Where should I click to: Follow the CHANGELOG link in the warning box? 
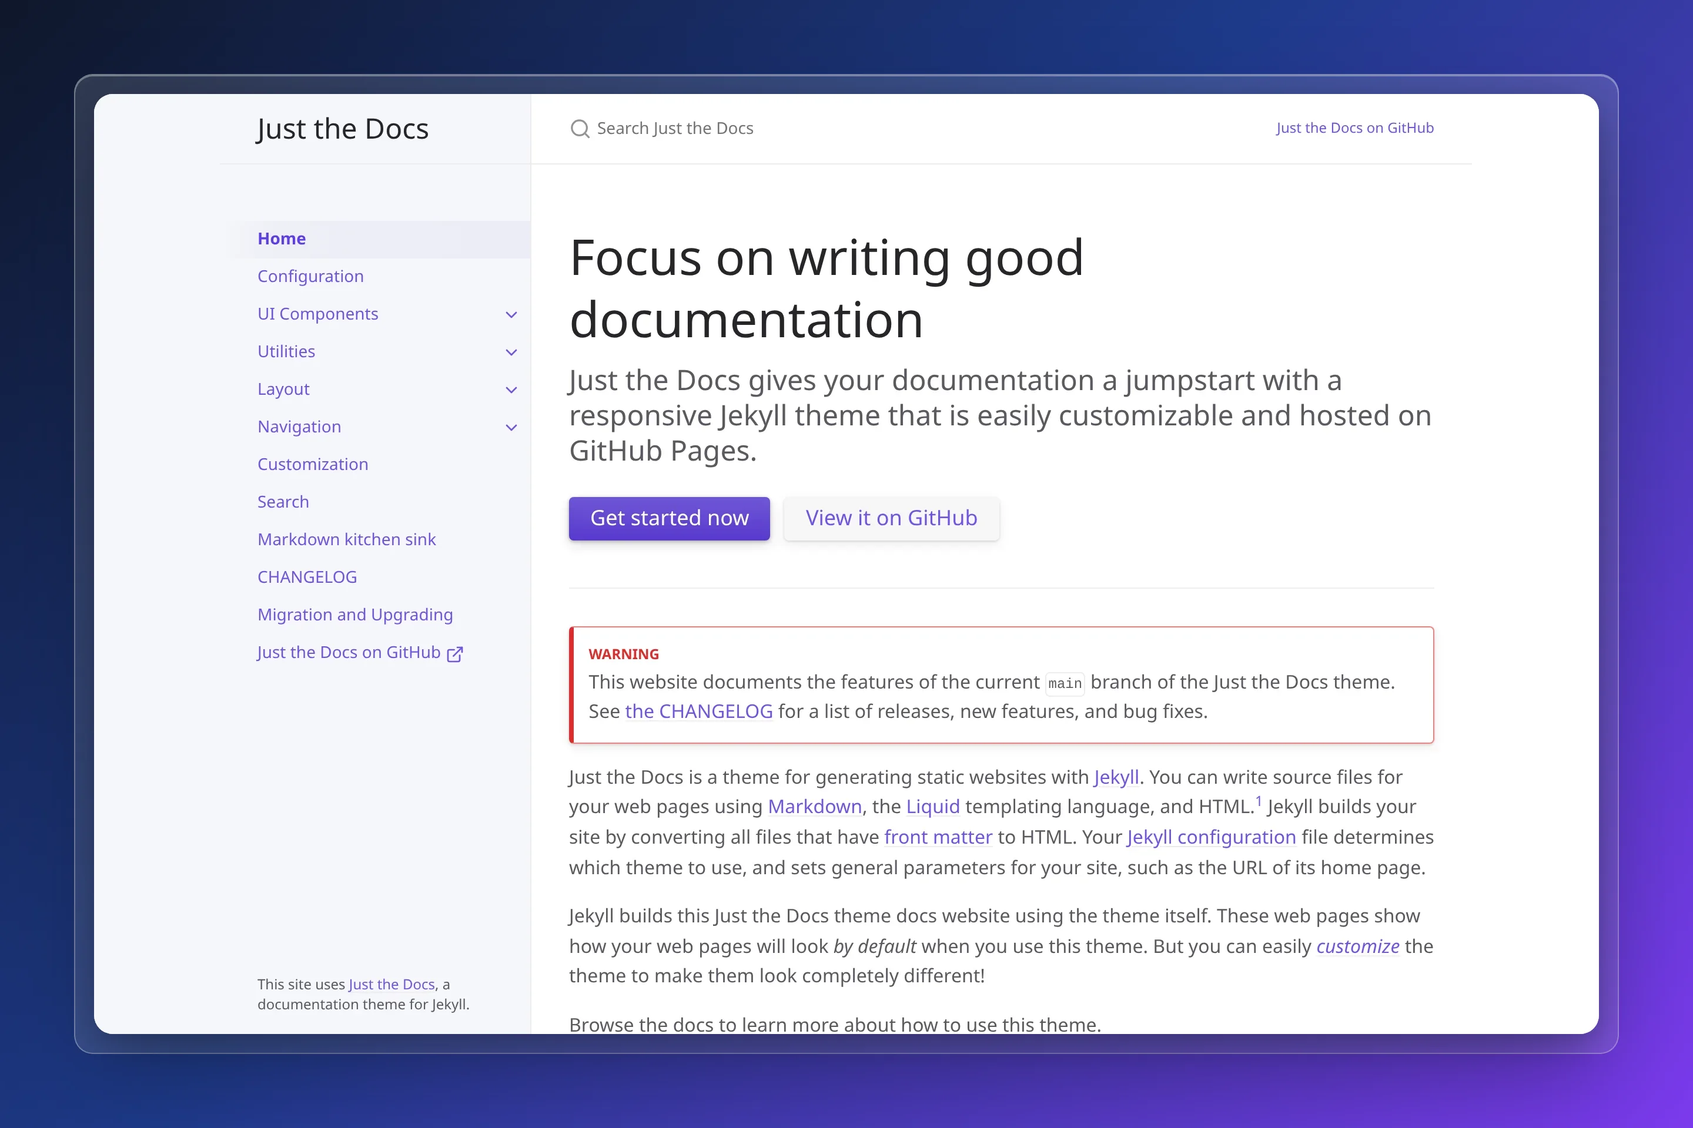699,711
